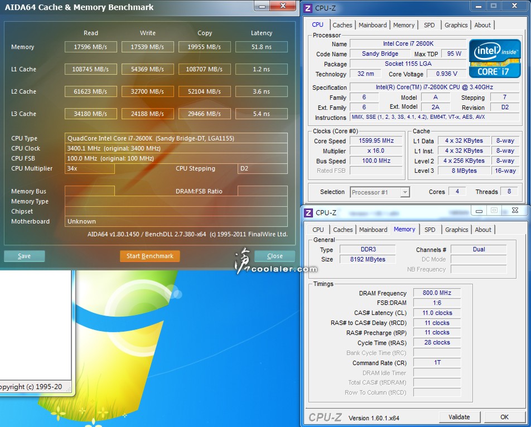Click the memory Type value DDR3
Image resolution: width=531 pixels, height=427 pixels.
click(x=368, y=249)
